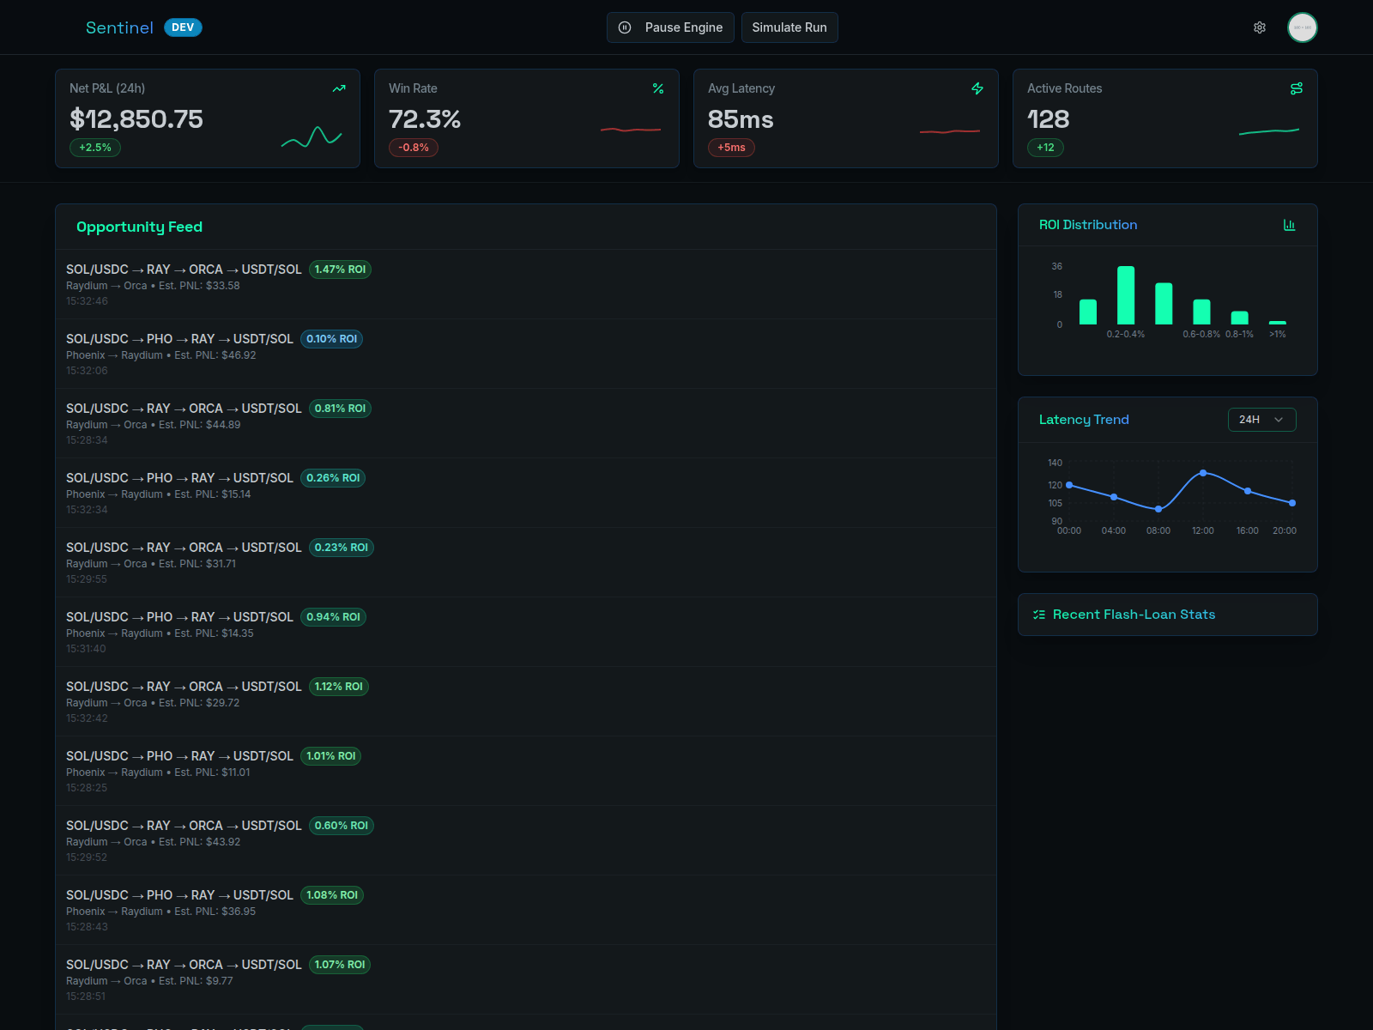
Task: Open the settings gear icon
Action: point(1259,27)
